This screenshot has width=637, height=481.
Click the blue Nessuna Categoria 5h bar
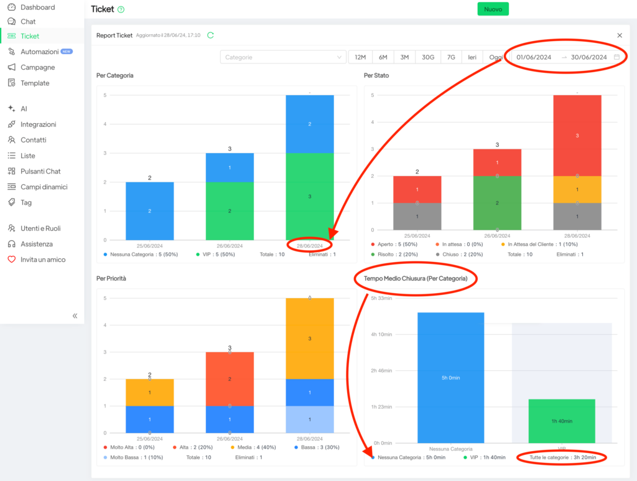coord(450,377)
